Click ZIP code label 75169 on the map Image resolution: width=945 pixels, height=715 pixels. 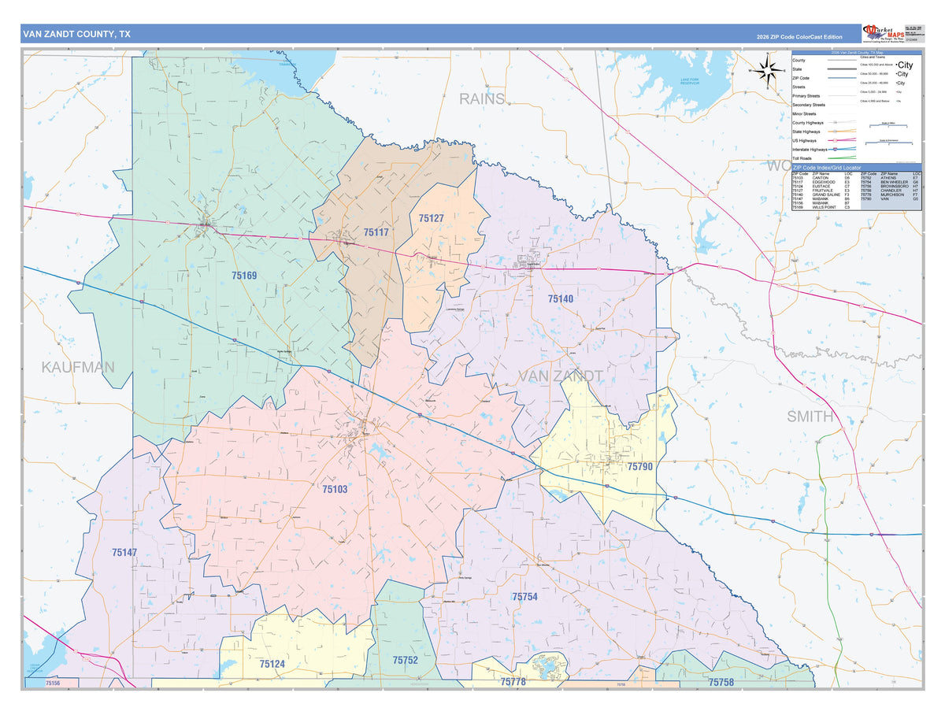pyautogui.click(x=244, y=276)
